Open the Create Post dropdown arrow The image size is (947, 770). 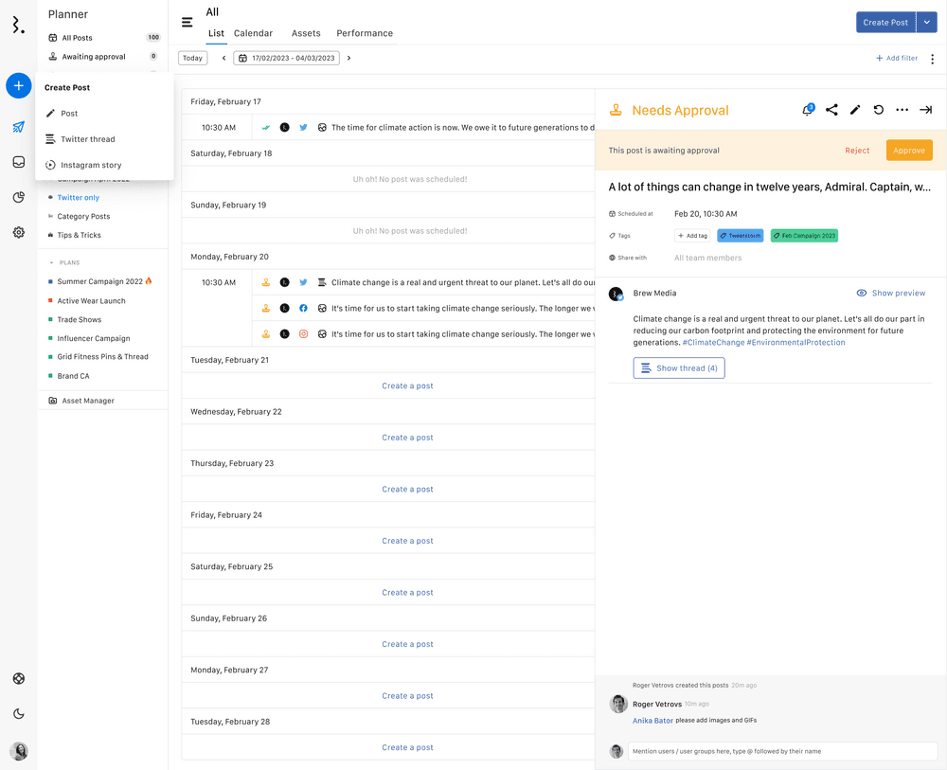pos(928,22)
